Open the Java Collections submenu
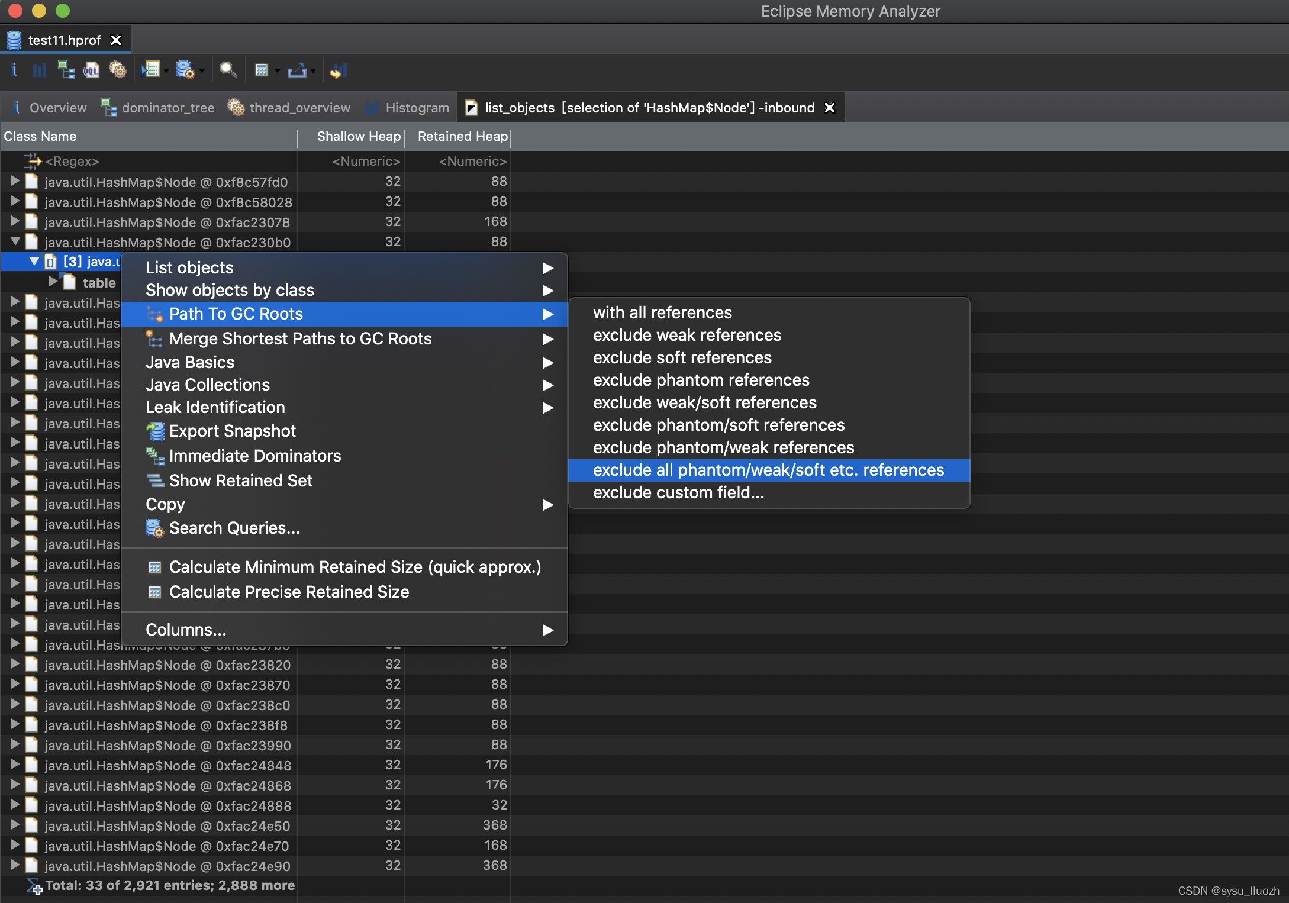The image size is (1289, 903). 344,385
